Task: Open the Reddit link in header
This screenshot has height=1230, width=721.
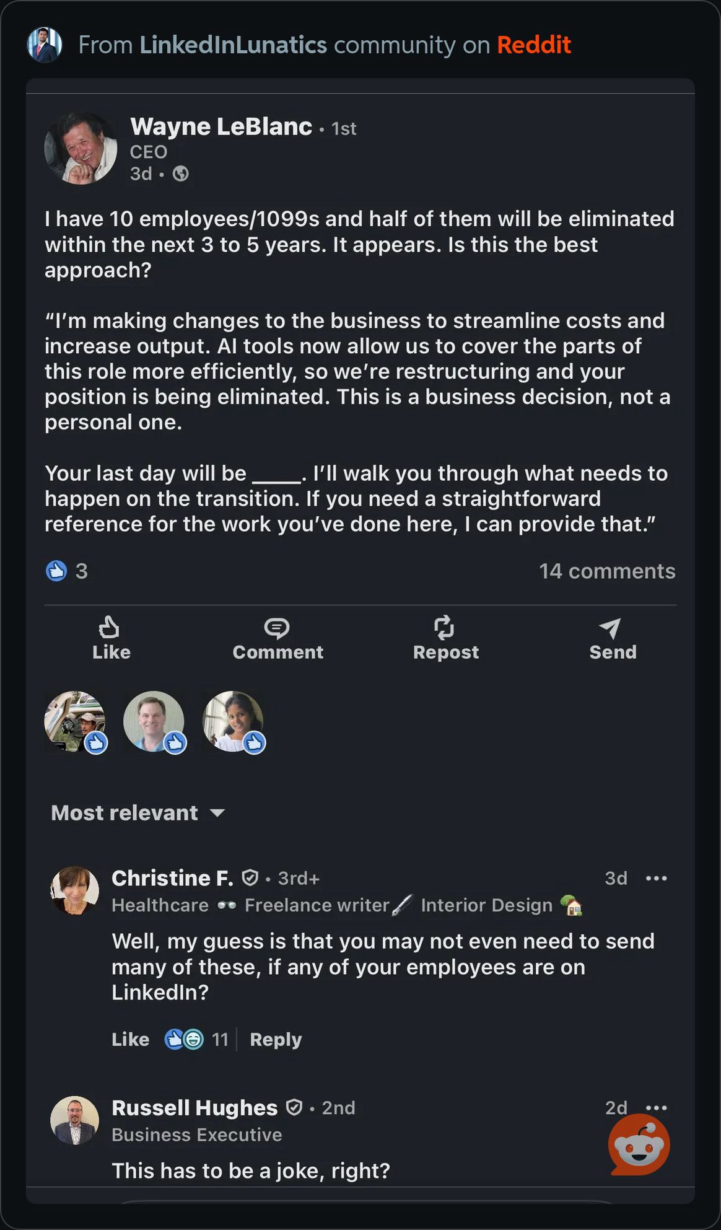Action: click(533, 45)
